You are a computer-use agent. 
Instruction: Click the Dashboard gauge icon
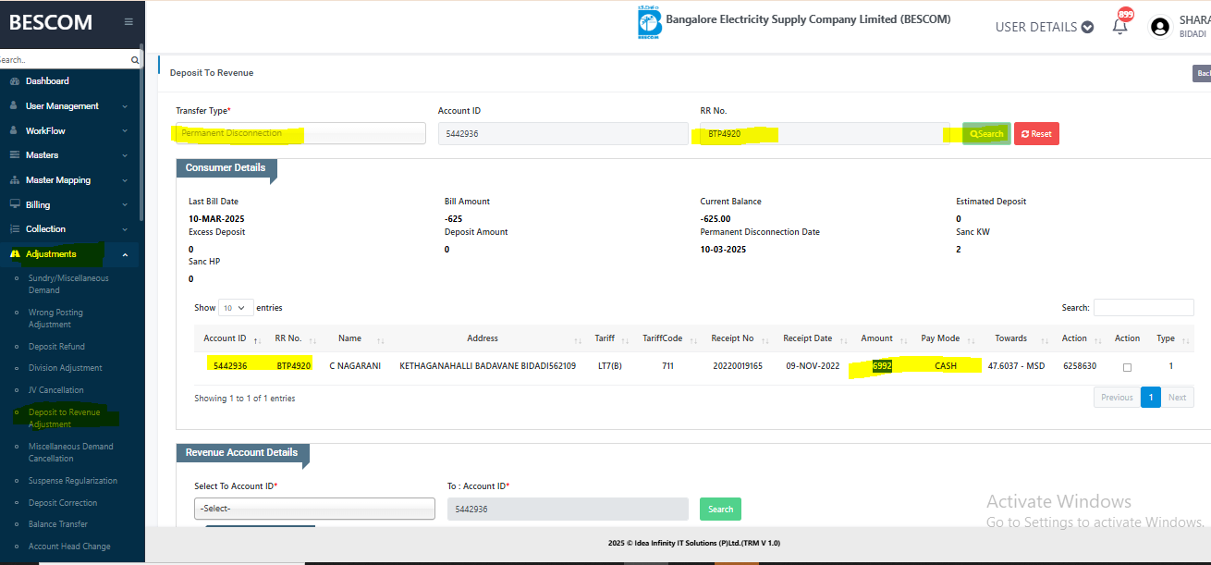tap(15, 81)
